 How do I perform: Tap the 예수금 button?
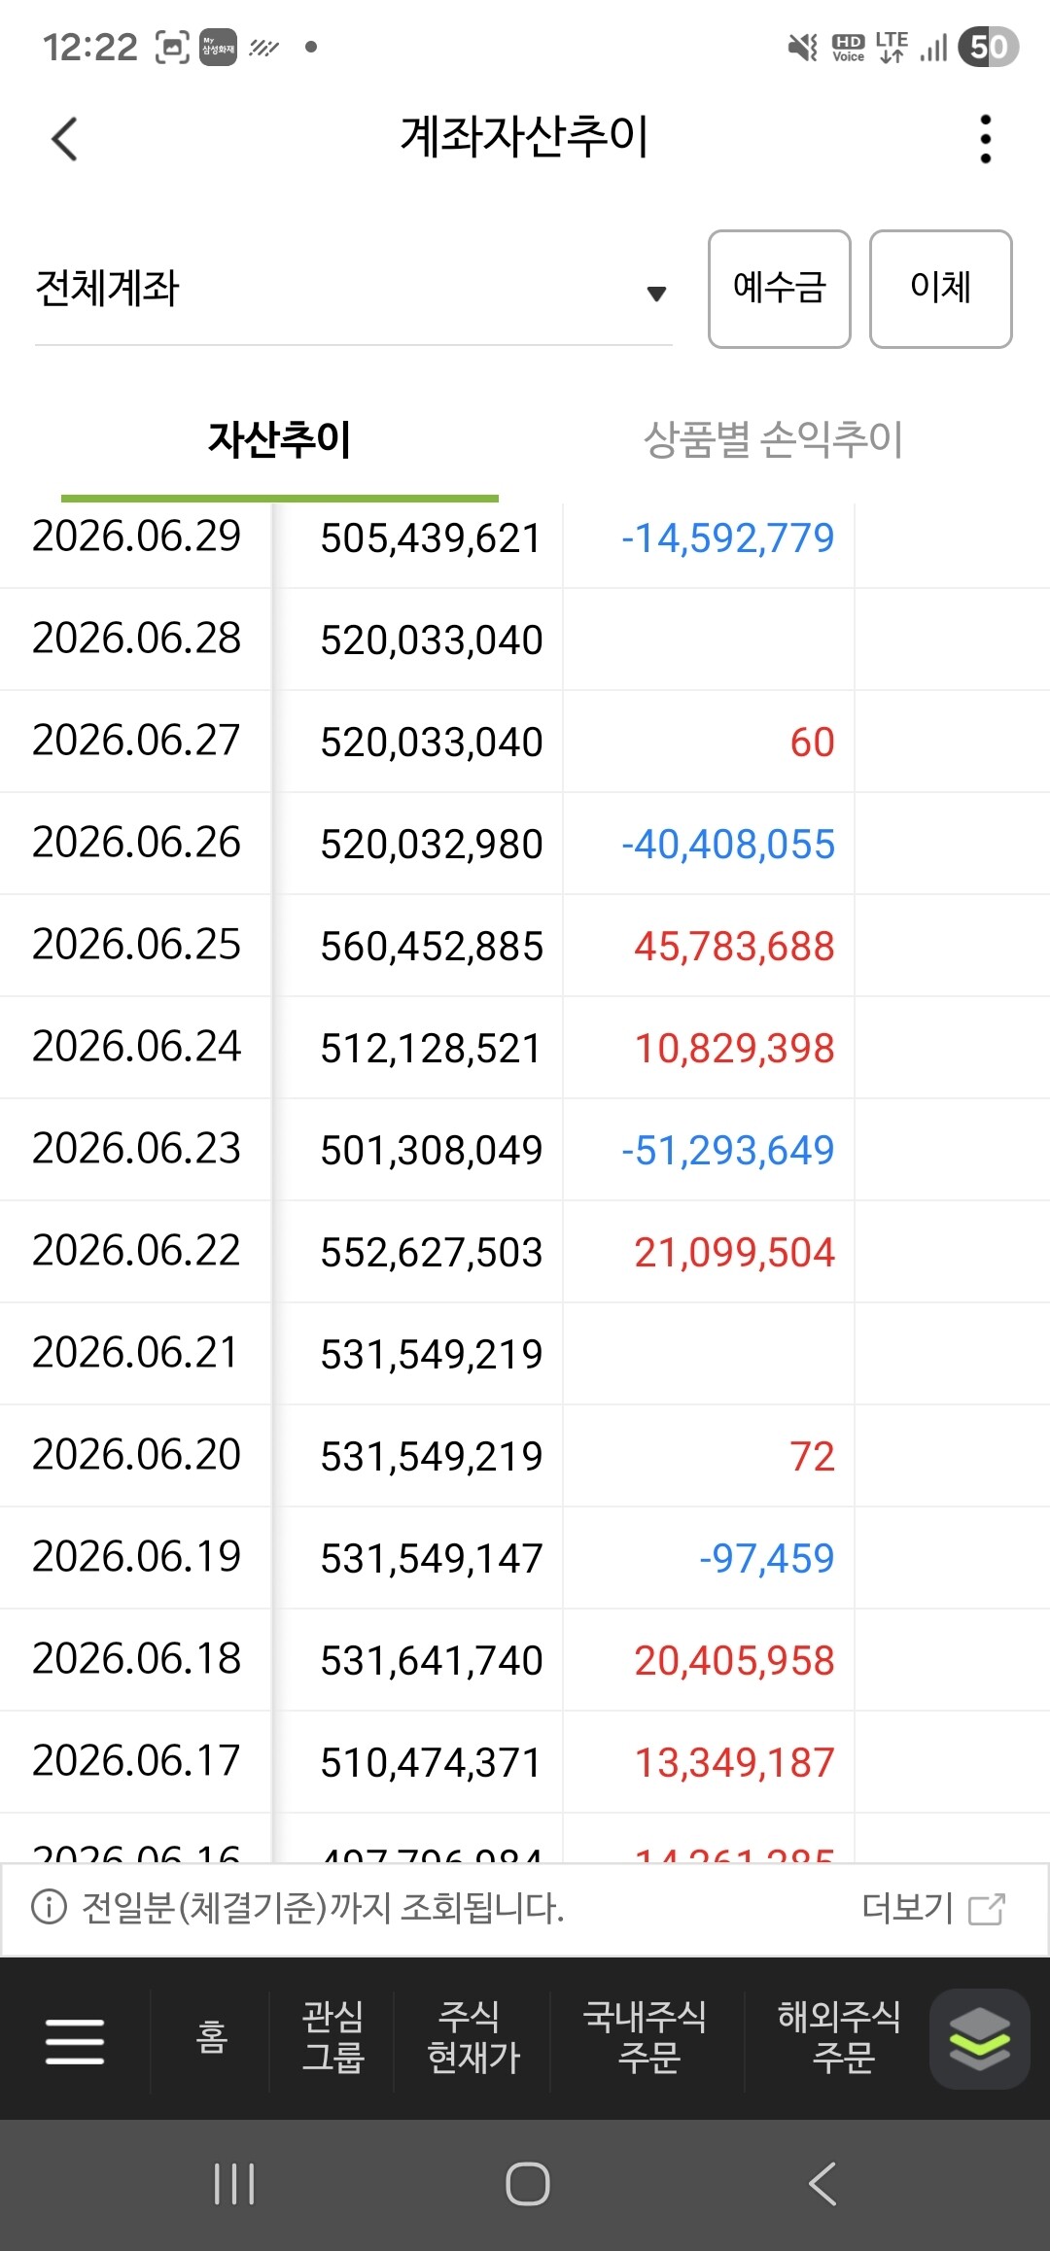(780, 289)
